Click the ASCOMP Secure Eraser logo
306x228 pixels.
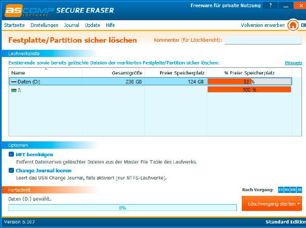point(59,10)
